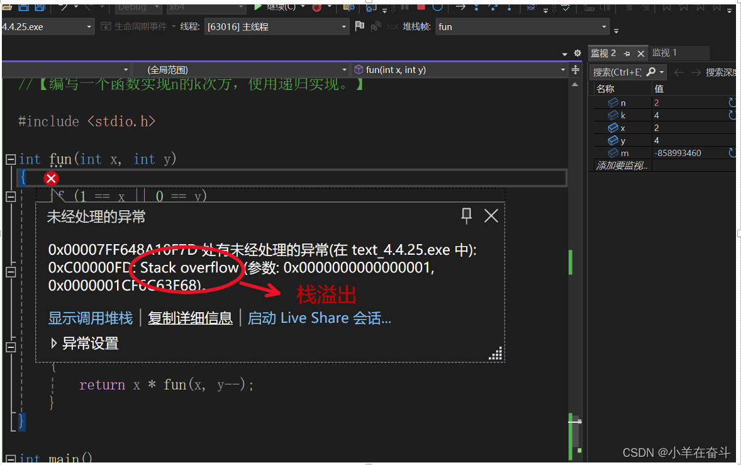
Task: Click the editor scrollbar up arrow
Action: (x=575, y=84)
